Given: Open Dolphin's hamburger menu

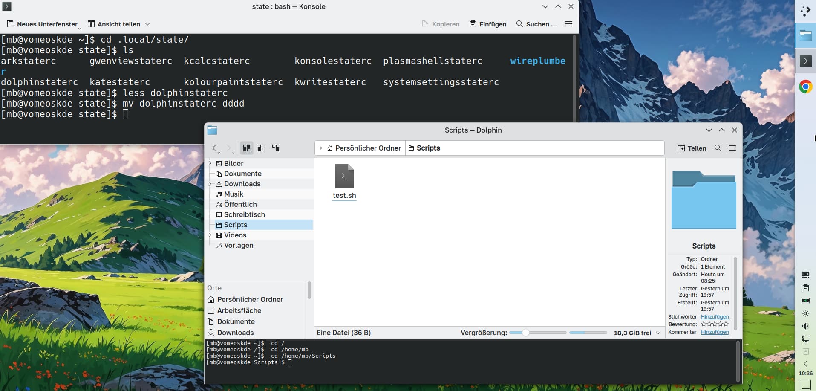Looking at the screenshot, I should [732, 148].
